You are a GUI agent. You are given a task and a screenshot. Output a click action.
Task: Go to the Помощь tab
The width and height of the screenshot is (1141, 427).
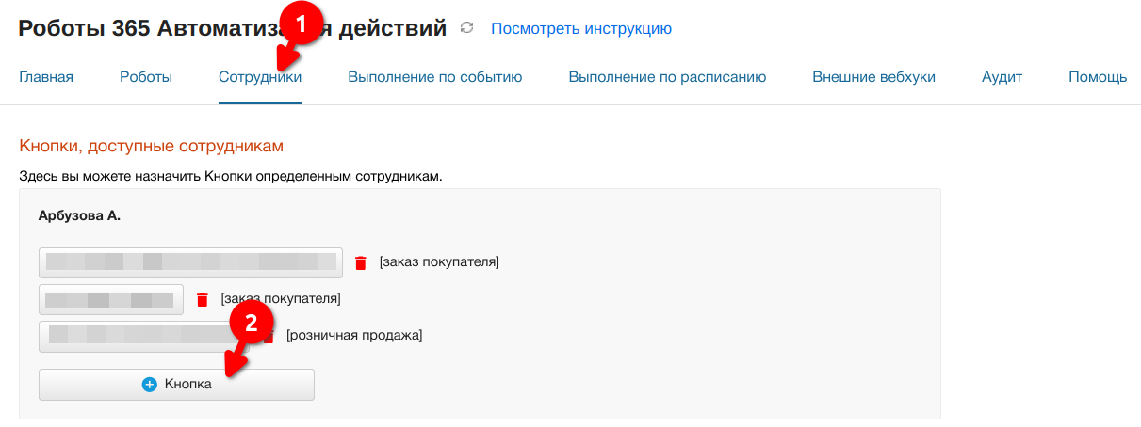(x=1098, y=77)
